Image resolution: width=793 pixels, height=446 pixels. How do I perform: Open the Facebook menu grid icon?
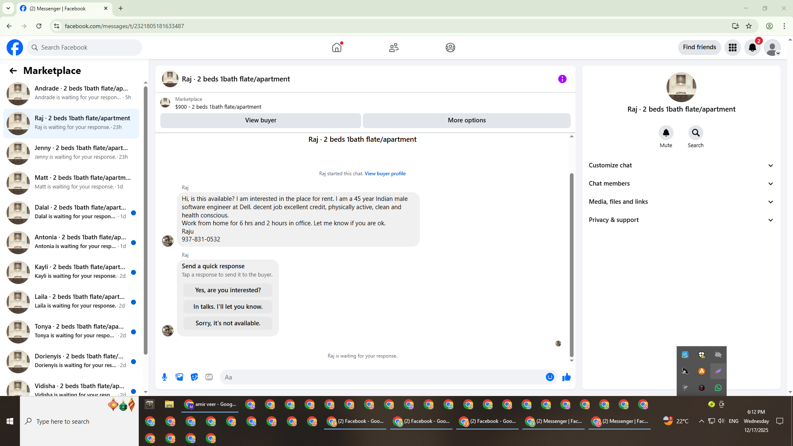tap(733, 48)
